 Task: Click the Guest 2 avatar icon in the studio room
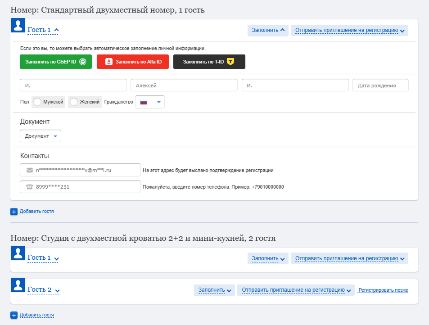(x=18, y=286)
